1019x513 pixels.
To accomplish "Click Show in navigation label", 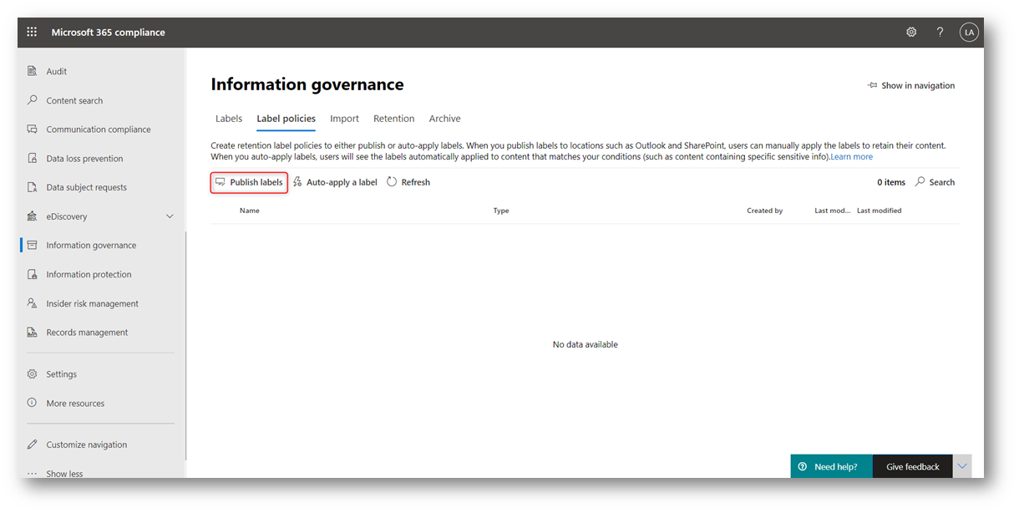I will 918,85.
